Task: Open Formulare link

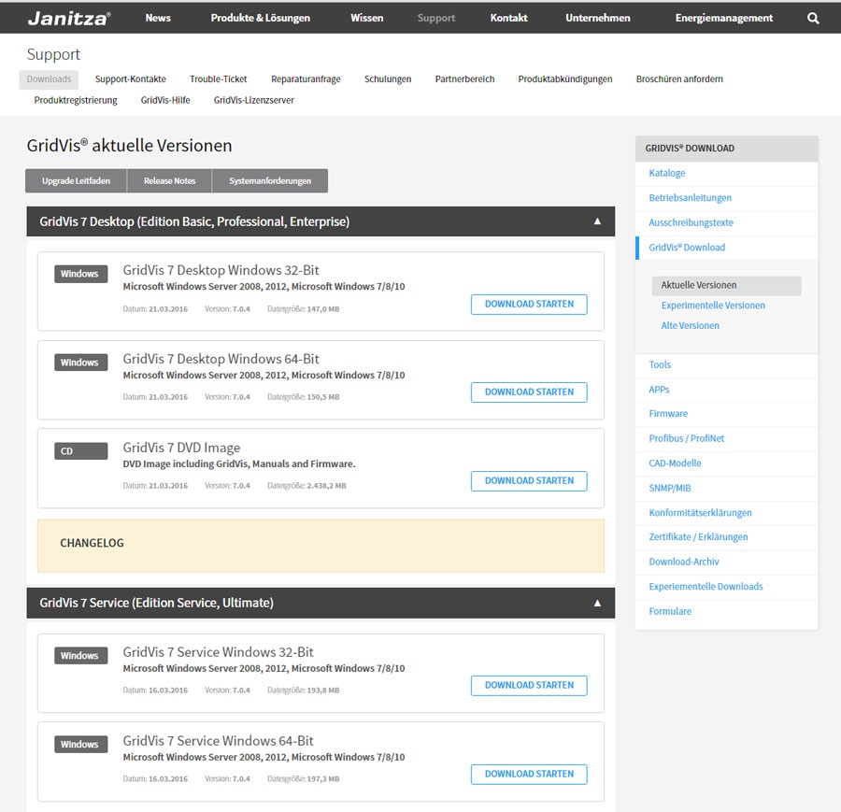Action: pos(670,611)
